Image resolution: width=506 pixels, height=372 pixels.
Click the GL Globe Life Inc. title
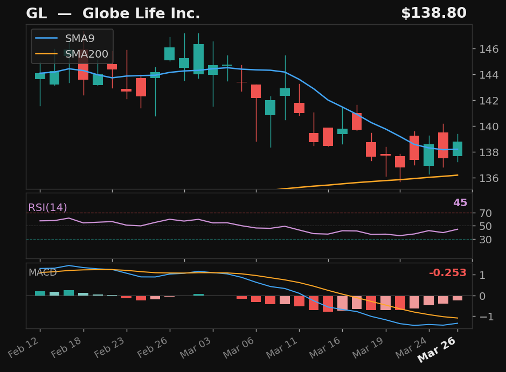(113, 13)
